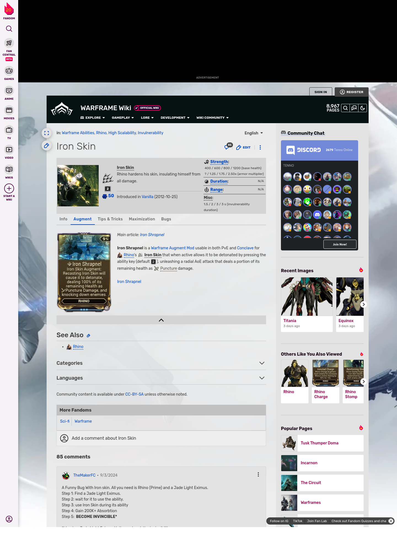
Task: Click the Fandom sidebar search icon
Action: (x=9, y=29)
